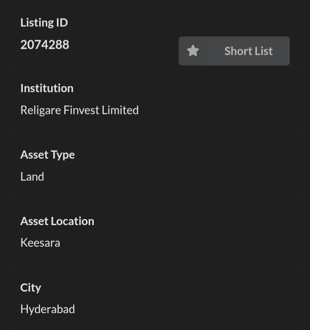Click the word Short on the Short List button
The width and height of the screenshot is (310, 330).
tap(238, 51)
